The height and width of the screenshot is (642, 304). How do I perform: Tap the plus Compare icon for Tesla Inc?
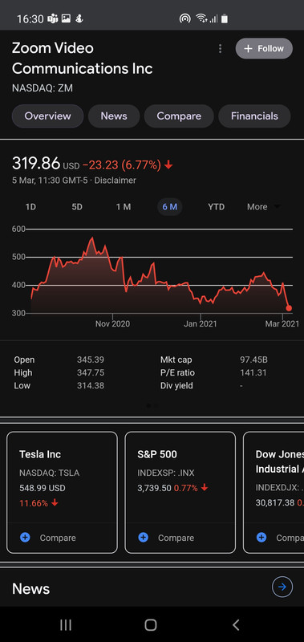point(25,537)
